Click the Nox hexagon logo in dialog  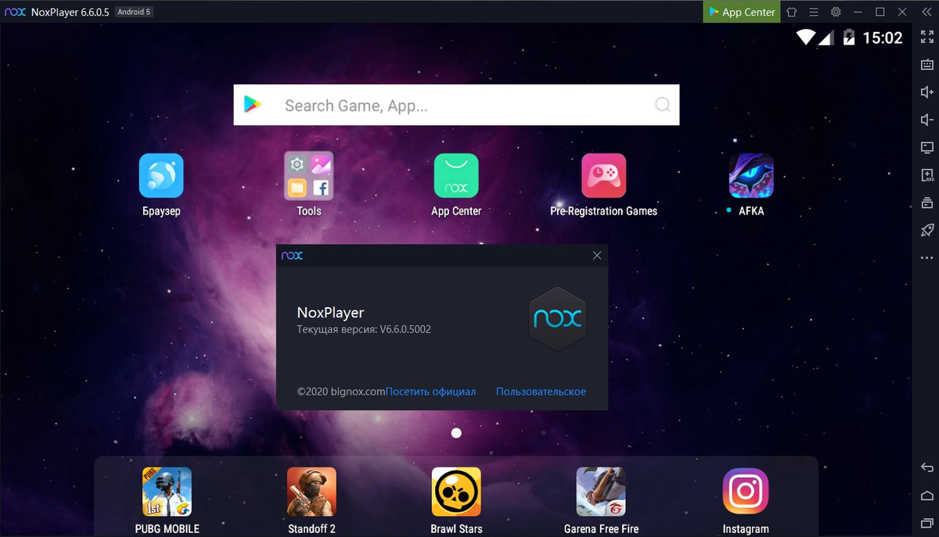557,318
